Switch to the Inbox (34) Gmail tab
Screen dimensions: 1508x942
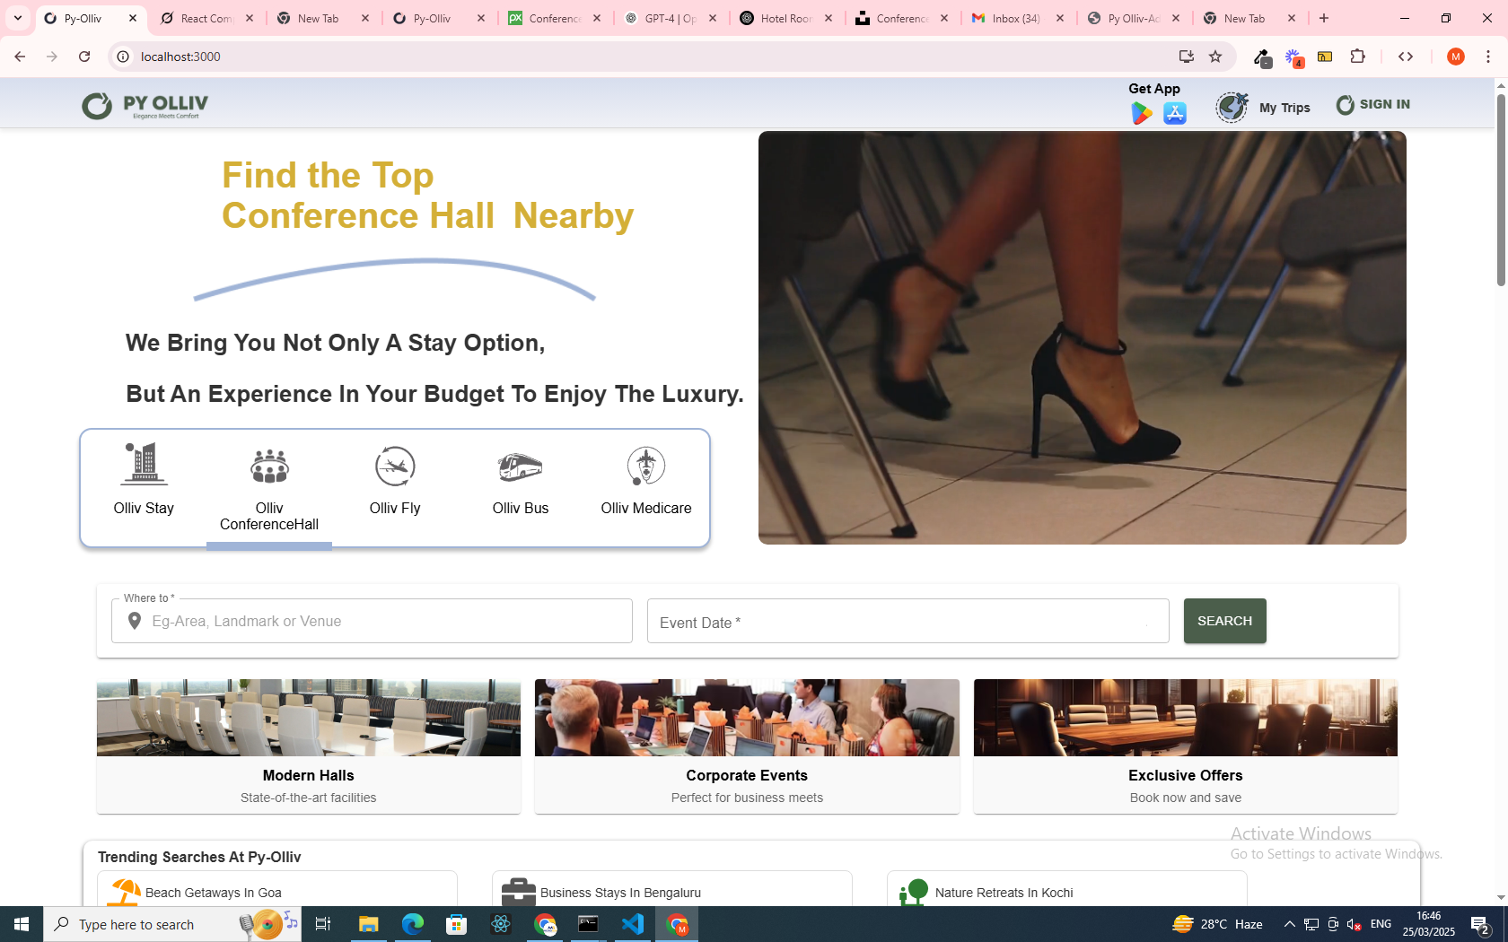1016,18
